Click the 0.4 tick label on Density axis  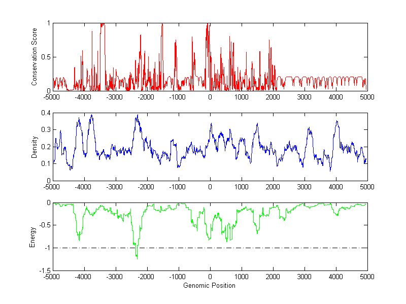(45, 113)
